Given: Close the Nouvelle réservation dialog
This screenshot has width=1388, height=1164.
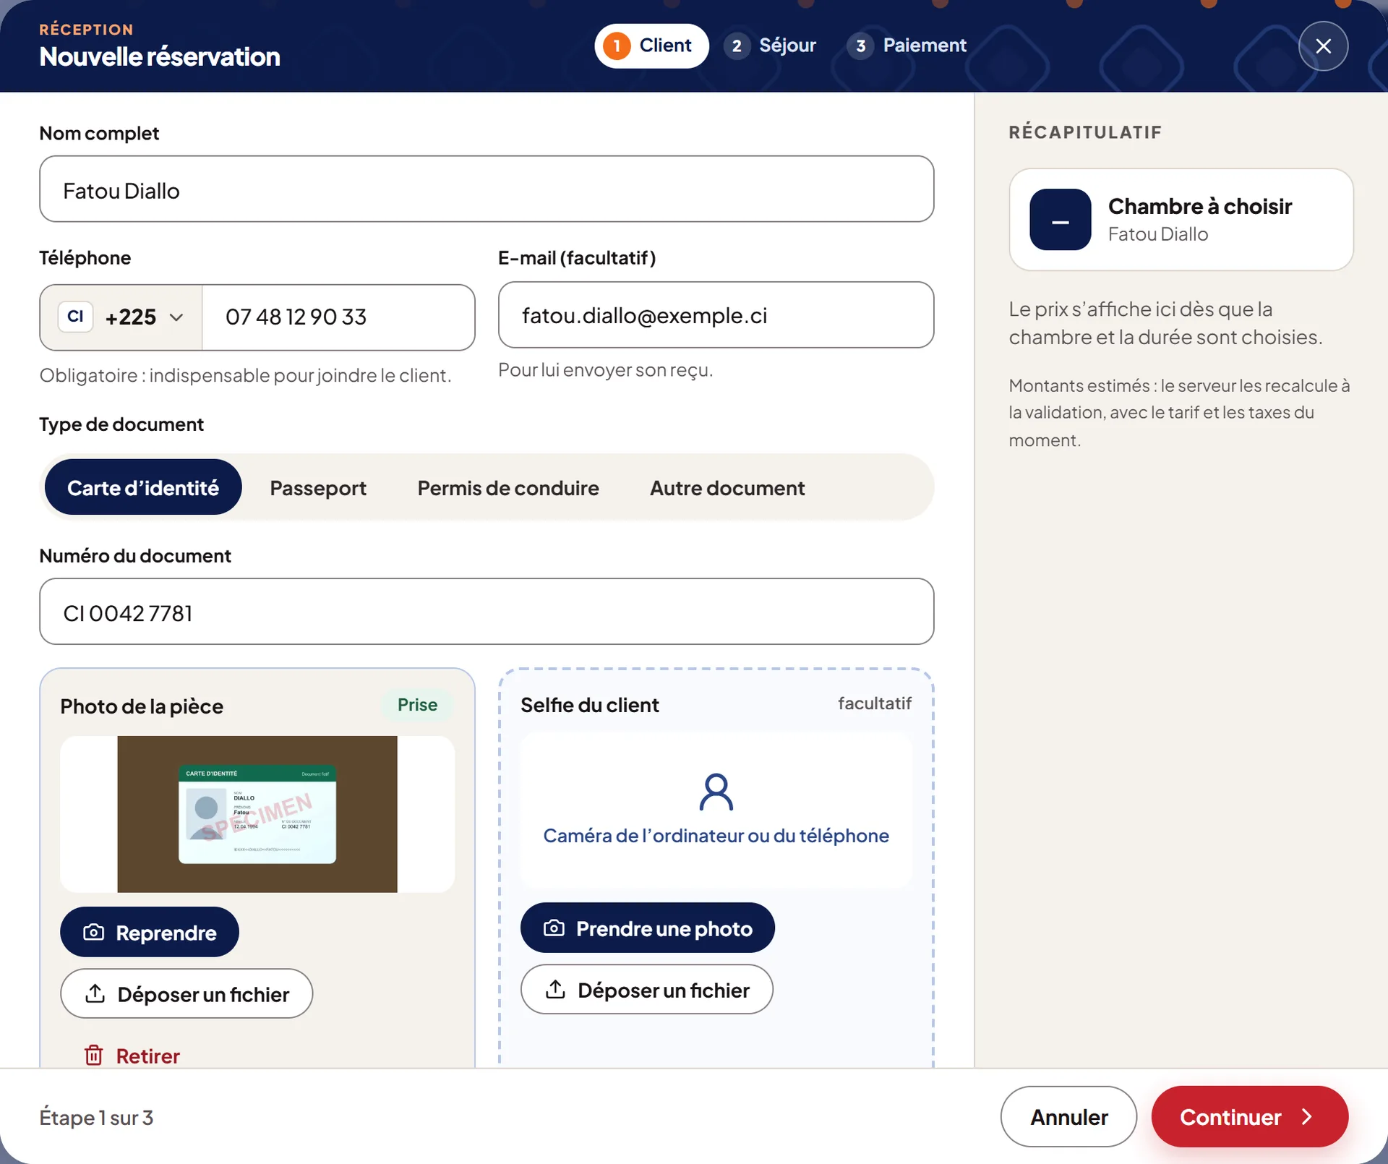Looking at the screenshot, I should (x=1323, y=46).
